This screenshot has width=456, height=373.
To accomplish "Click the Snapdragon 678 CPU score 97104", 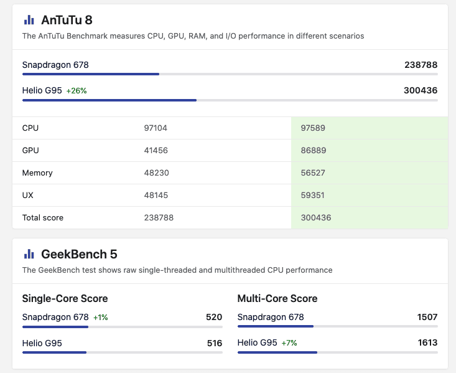I will [x=156, y=128].
